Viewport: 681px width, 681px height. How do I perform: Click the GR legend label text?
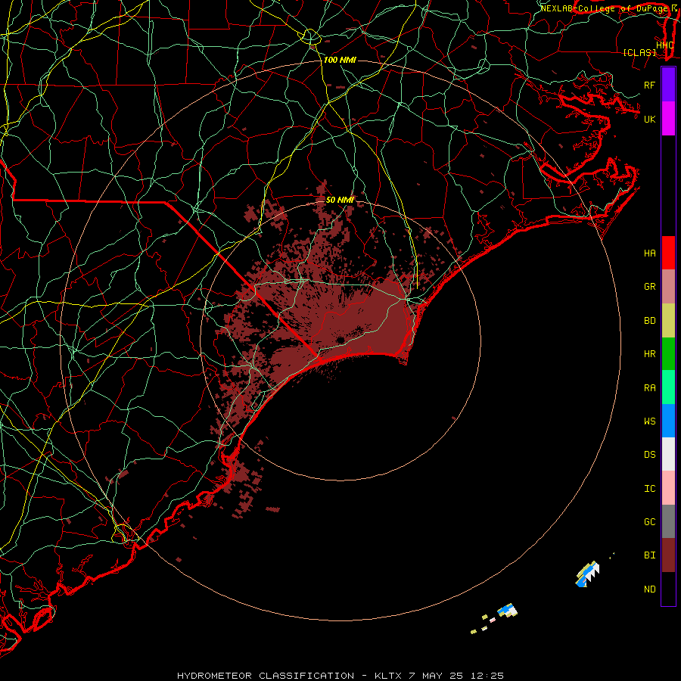tap(649, 287)
